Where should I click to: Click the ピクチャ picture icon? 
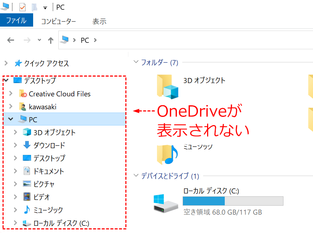tap(27, 184)
